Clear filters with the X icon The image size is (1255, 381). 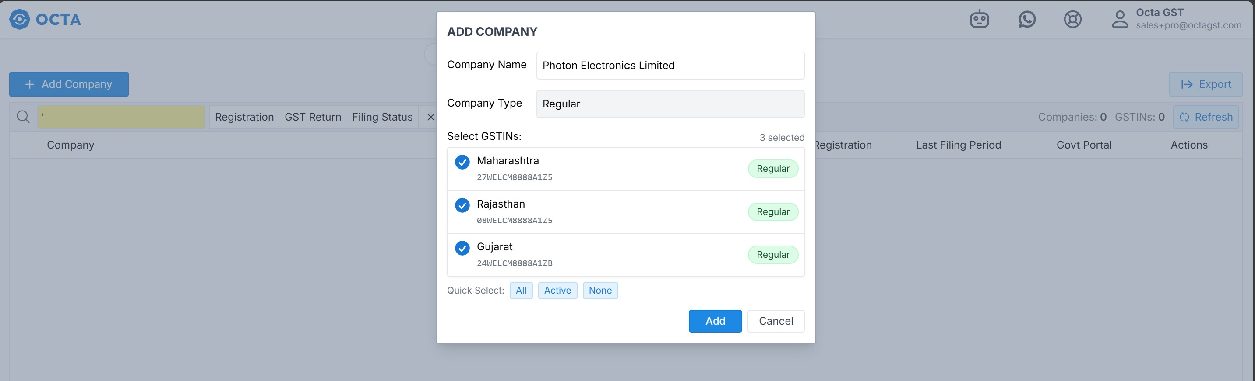(x=431, y=117)
